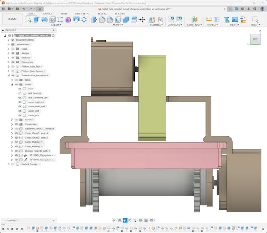Open the MODIFY menu

pyautogui.click(x=118, y=25)
